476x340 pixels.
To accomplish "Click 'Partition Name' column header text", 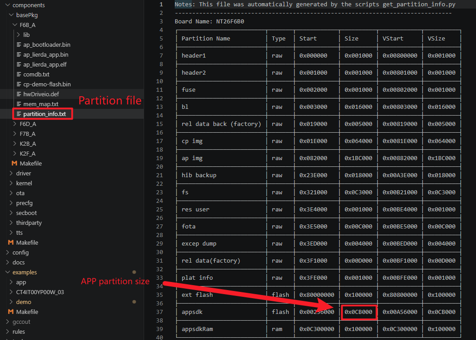I will point(206,39).
